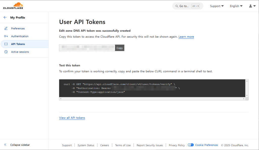The width and height of the screenshot is (259, 150).
Task: Click the Active sessions clock icon
Action: coord(6,52)
